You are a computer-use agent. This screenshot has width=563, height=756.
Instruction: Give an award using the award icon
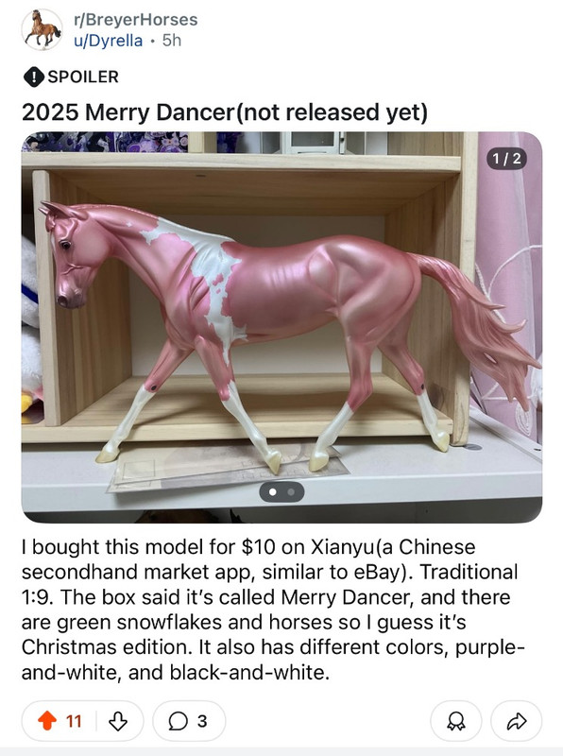point(455,721)
